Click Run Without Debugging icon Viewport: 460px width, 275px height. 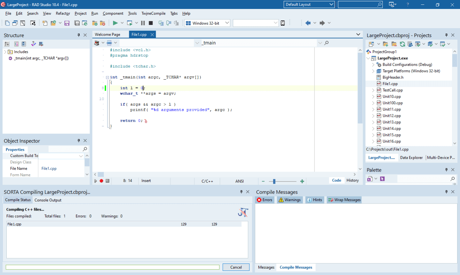(130, 23)
